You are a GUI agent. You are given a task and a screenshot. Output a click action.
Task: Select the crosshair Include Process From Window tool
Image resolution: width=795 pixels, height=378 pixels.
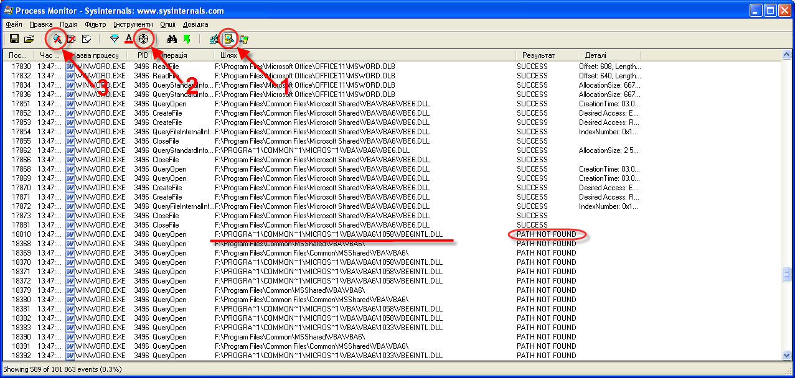coord(143,39)
